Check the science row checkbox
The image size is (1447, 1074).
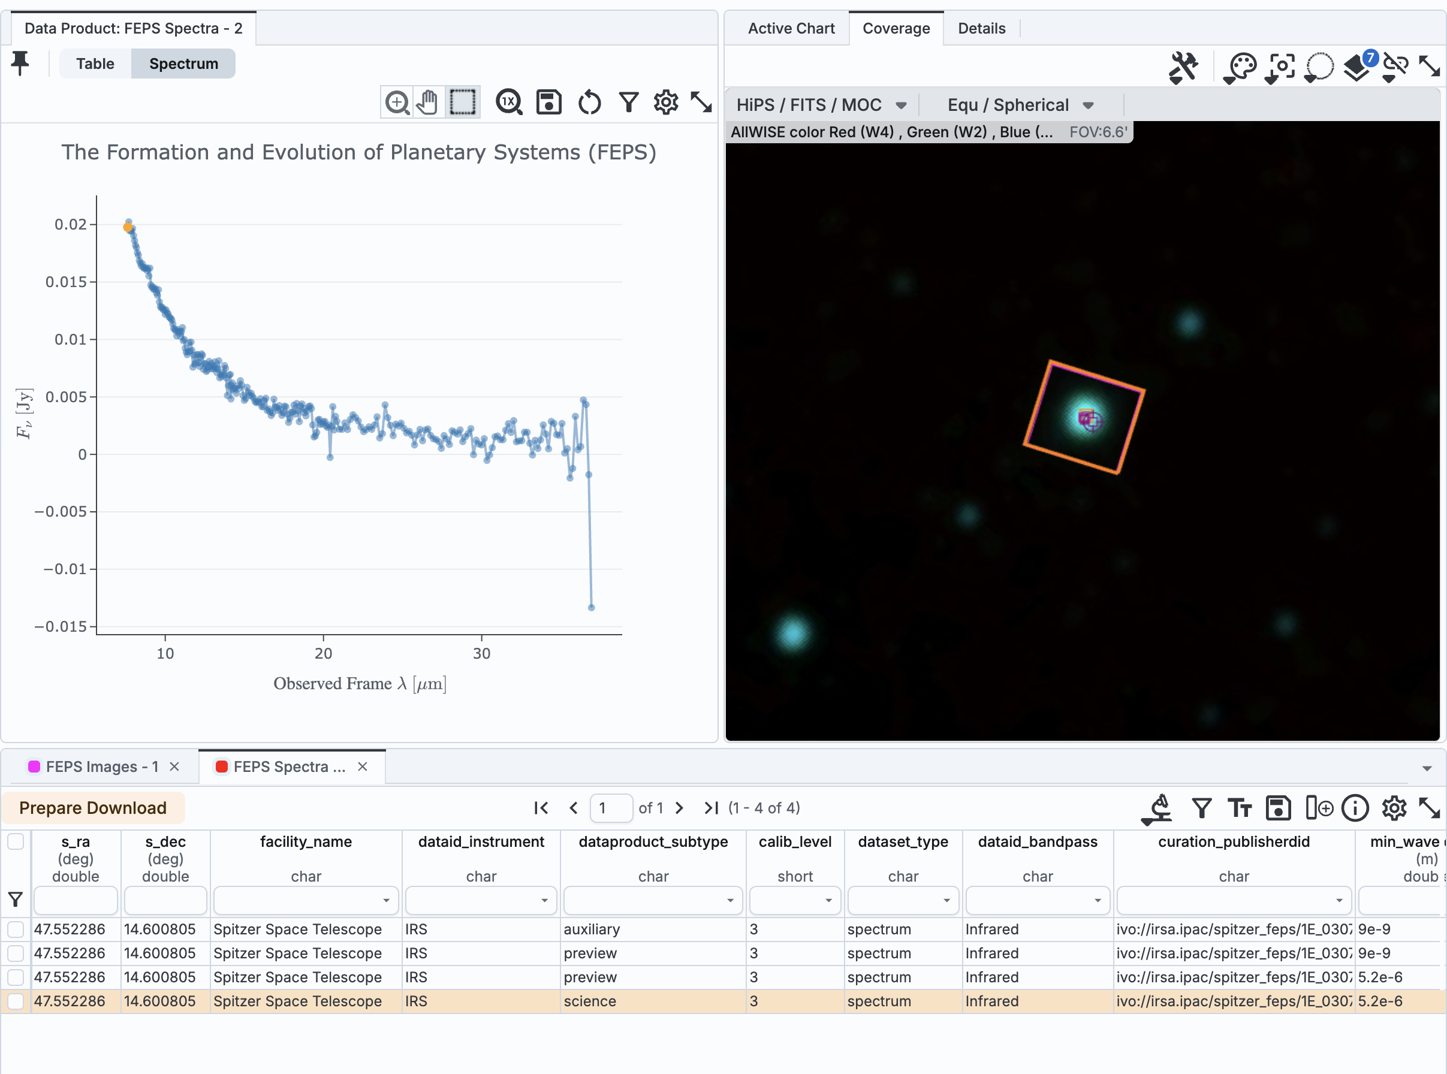tap(16, 1001)
